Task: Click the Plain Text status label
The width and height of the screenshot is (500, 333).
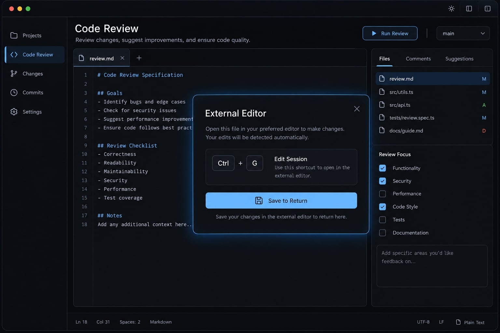Action: 474,322
